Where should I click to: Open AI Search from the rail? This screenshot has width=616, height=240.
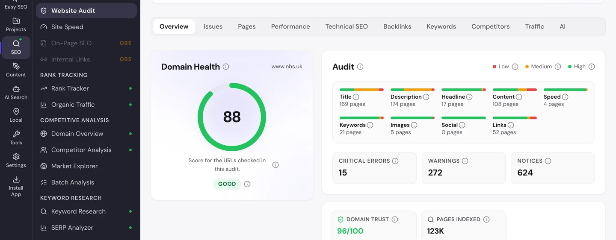16,93
